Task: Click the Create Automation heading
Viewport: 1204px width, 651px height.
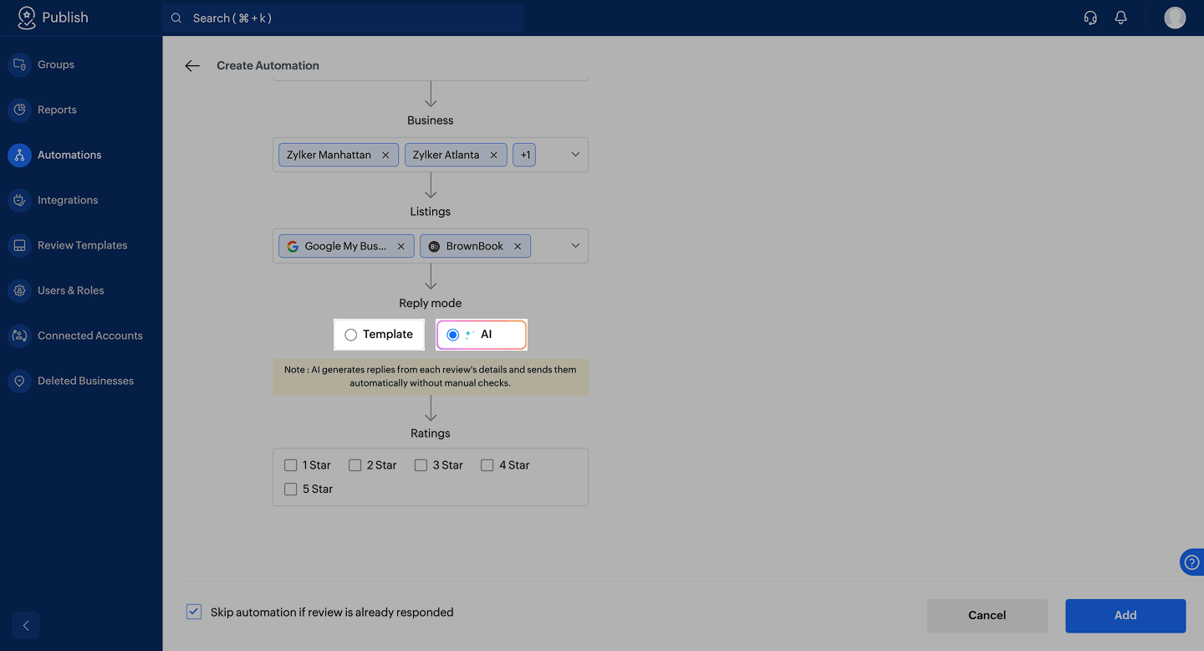Action: tap(268, 65)
